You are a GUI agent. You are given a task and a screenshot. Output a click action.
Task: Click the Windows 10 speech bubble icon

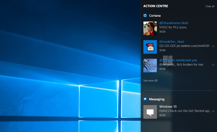click(x=150, y=112)
